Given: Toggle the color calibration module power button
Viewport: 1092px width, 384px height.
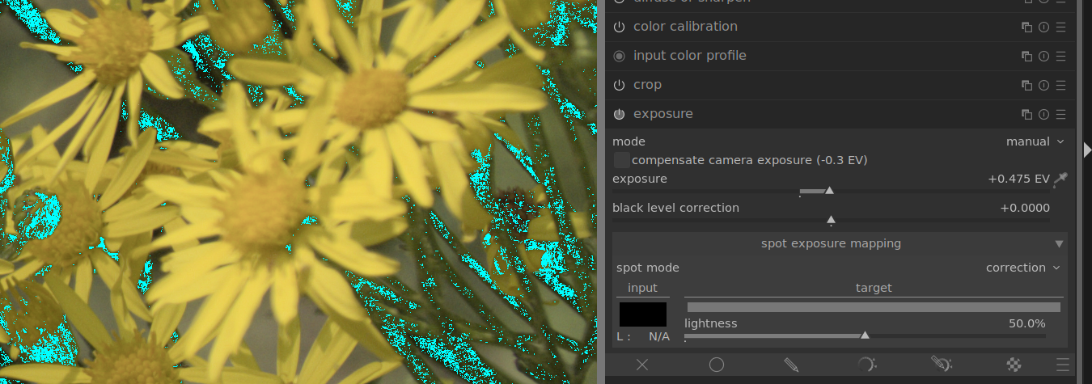Looking at the screenshot, I should (x=620, y=27).
